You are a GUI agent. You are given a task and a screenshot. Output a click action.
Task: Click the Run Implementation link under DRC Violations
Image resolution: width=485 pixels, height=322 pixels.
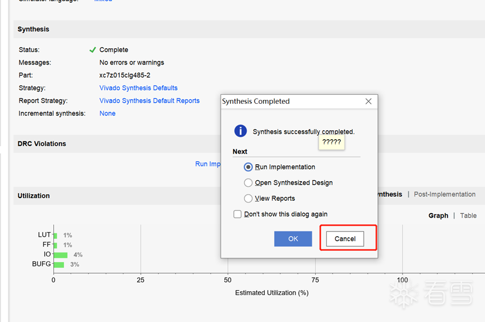coord(208,164)
